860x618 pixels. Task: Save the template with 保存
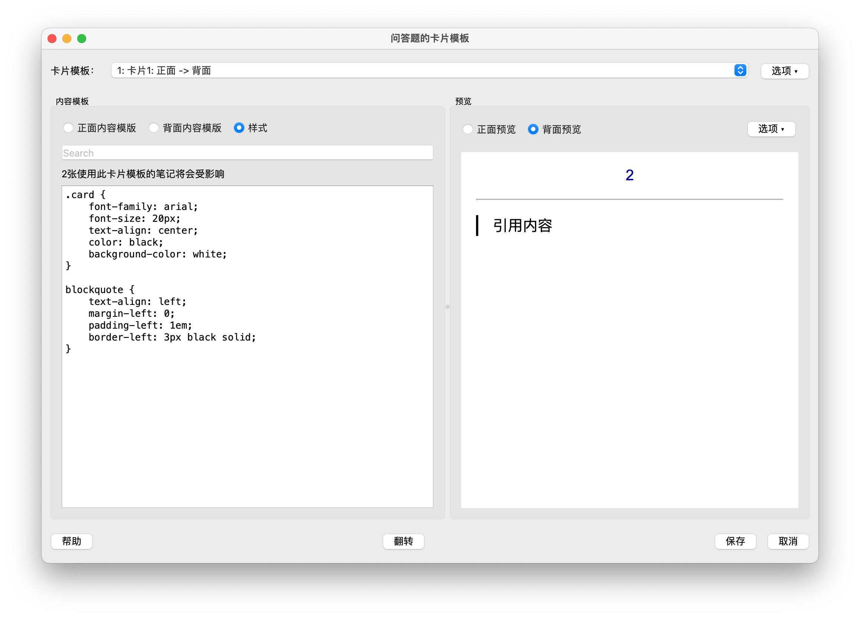tap(735, 542)
